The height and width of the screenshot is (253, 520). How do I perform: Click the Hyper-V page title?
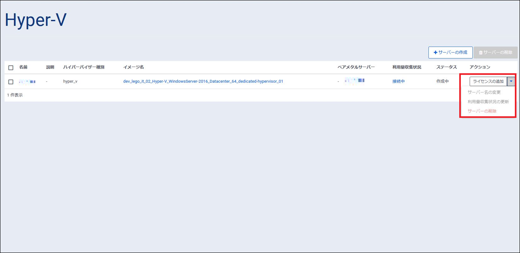click(x=36, y=20)
